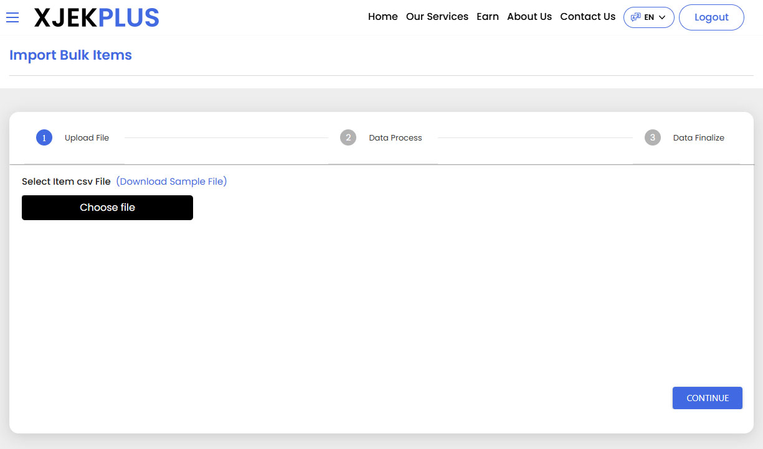
Task: Click the Import Bulk Items heading
Action: pos(70,55)
